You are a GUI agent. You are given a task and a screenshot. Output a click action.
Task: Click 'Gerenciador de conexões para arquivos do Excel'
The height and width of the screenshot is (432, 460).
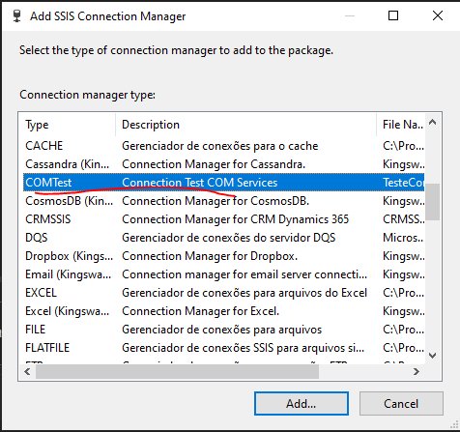coord(244,293)
